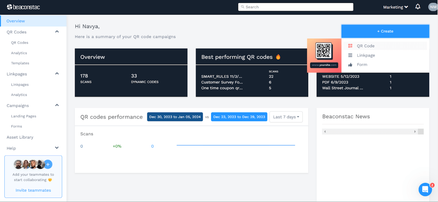Expand the Help sidebar section
The width and height of the screenshot is (438, 202).
point(57,148)
